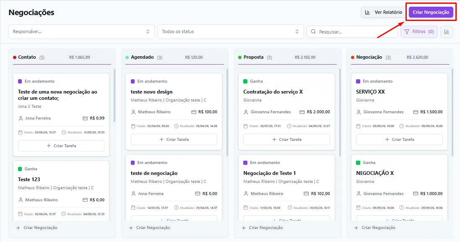Expand the Todos os status dropdown
This screenshot has width=460, height=242.
tap(231, 32)
